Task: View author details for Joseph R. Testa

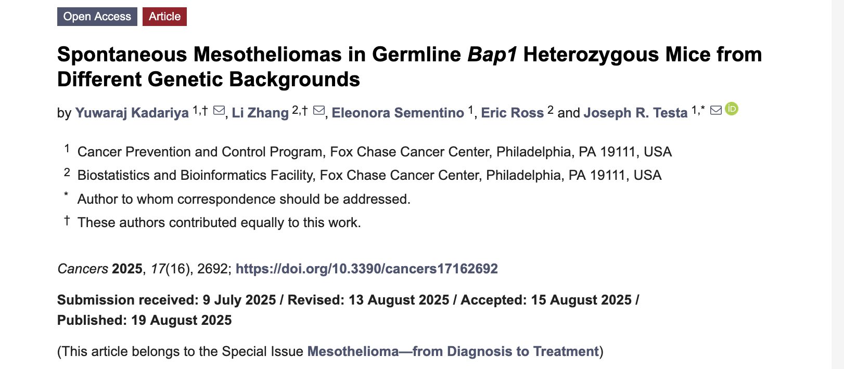Action: [635, 113]
